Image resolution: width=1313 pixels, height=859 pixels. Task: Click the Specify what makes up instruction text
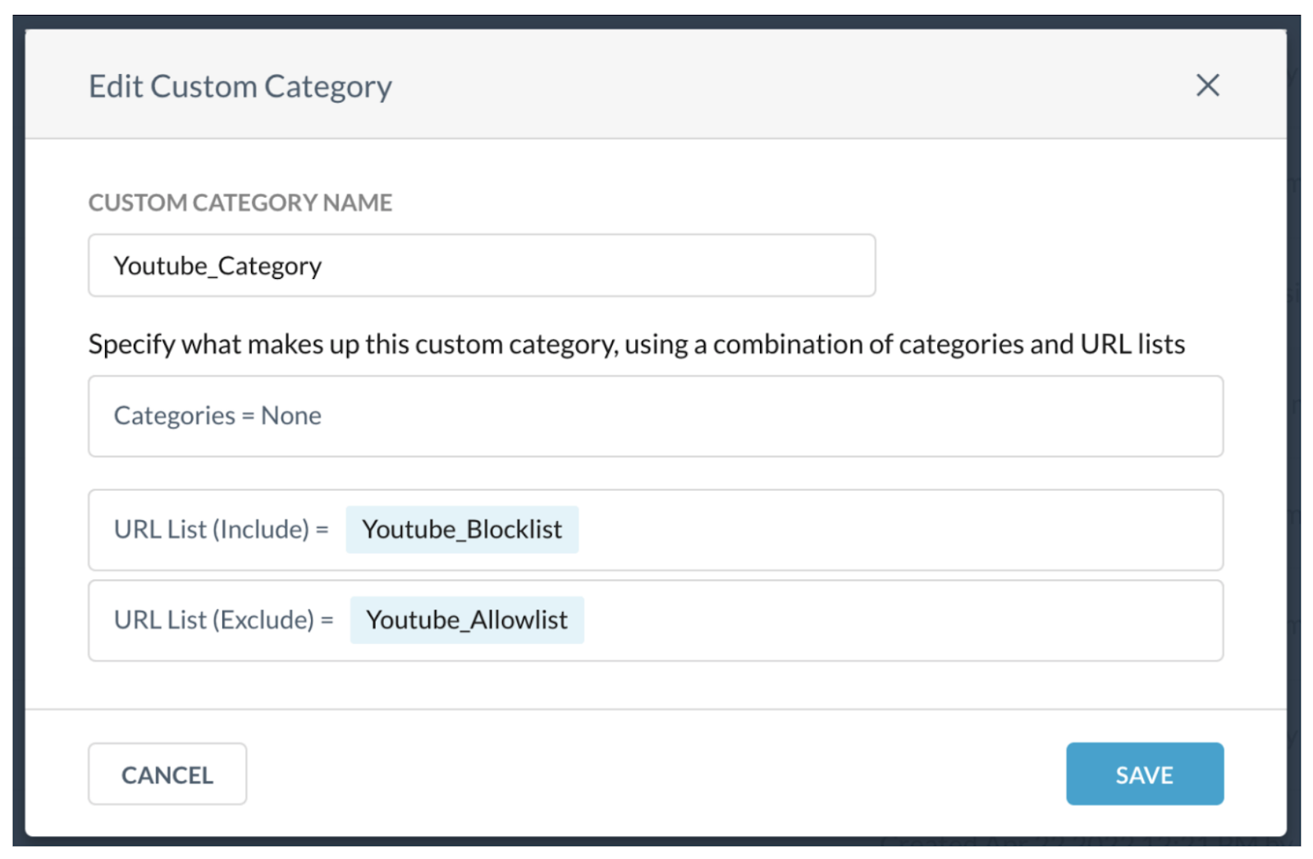tap(637, 345)
